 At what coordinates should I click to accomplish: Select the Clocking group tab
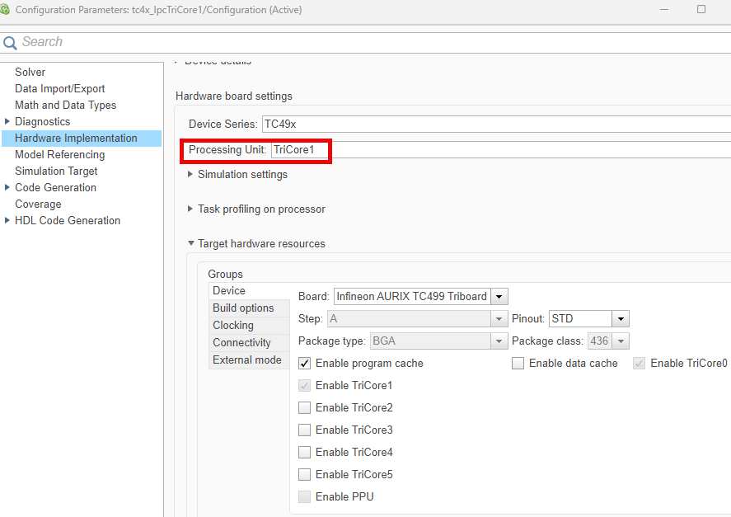233,326
